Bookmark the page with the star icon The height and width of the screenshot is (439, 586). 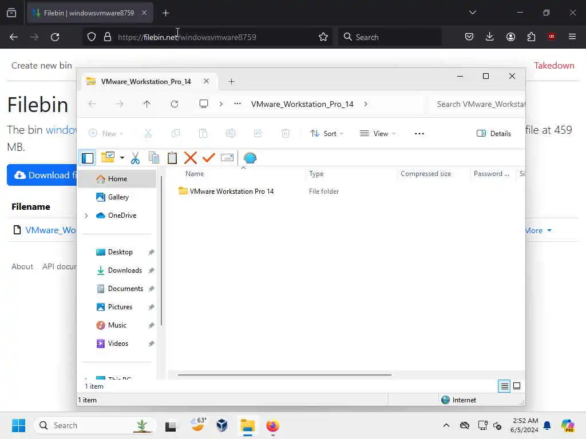(x=323, y=37)
